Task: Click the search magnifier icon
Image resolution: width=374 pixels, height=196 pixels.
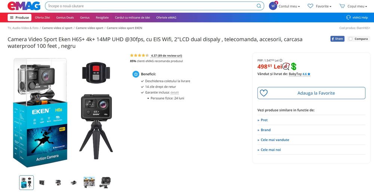Action: point(259,6)
